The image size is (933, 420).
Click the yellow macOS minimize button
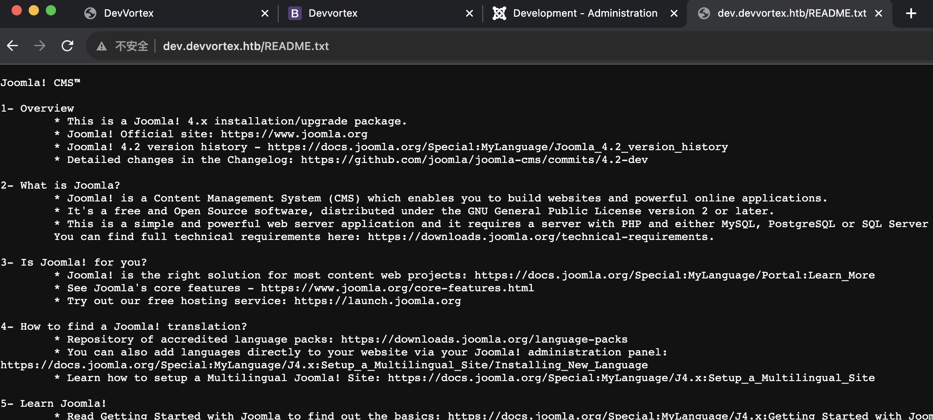(34, 10)
